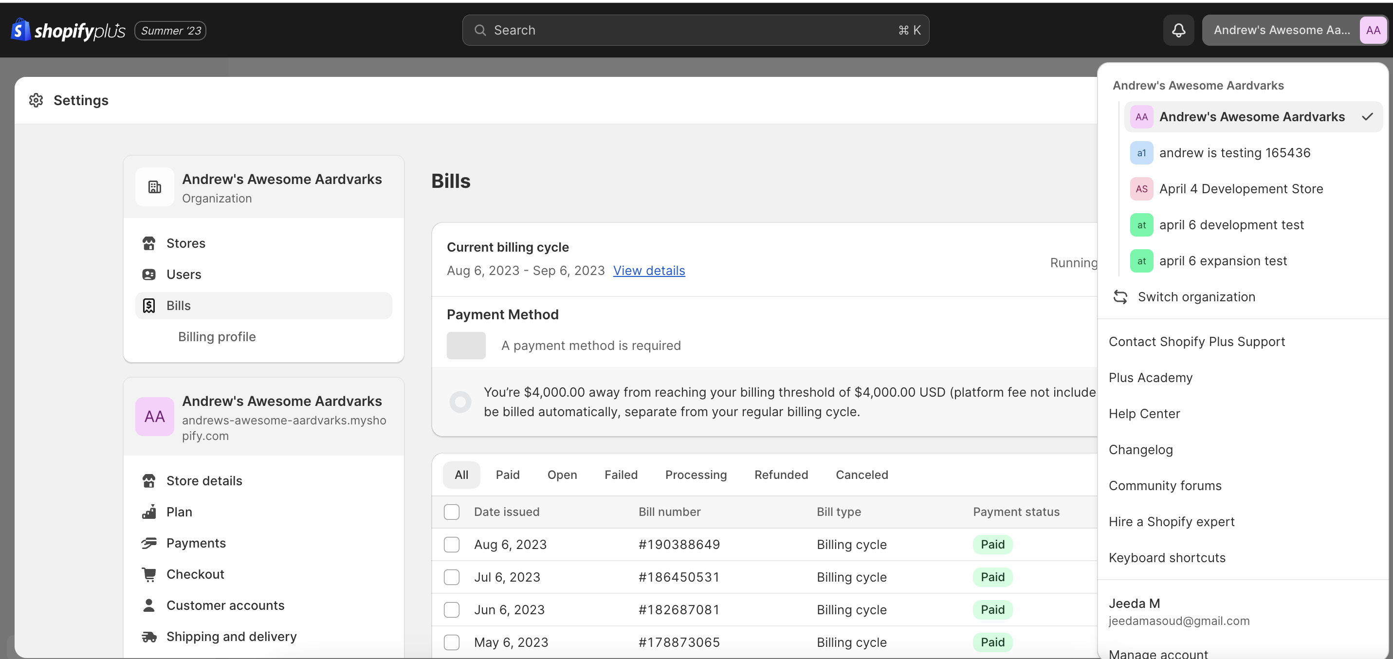
Task: Open bill #178873065
Action: click(x=678, y=642)
